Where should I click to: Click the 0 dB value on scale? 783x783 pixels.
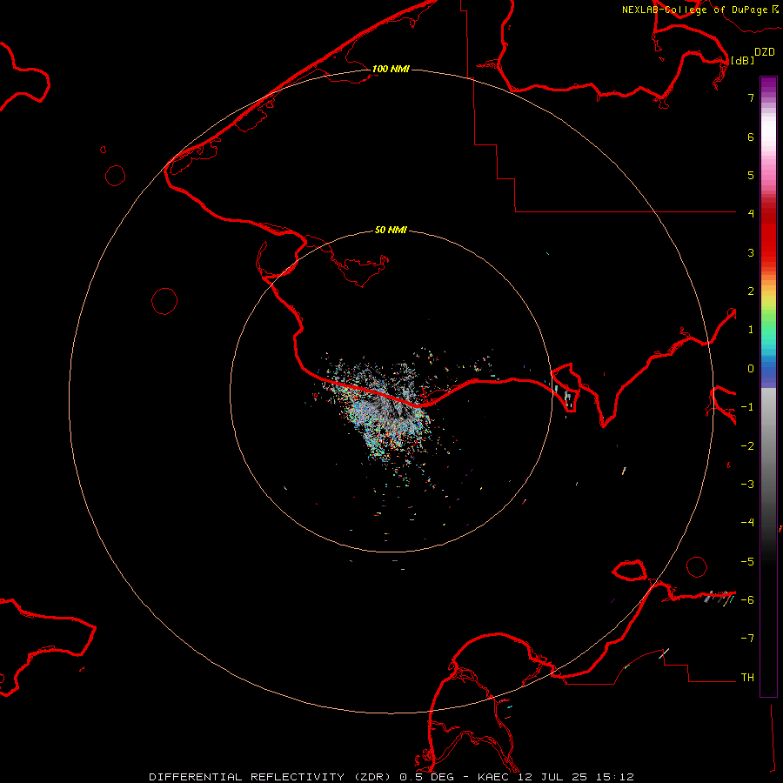(x=751, y=369)
